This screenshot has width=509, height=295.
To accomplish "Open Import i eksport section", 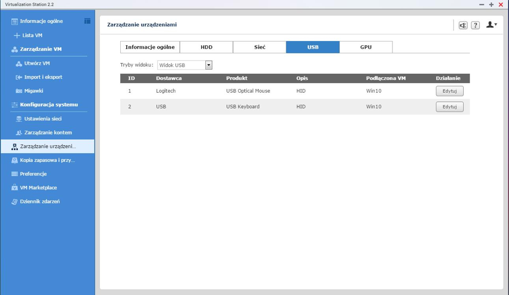I will click(43, 77).
